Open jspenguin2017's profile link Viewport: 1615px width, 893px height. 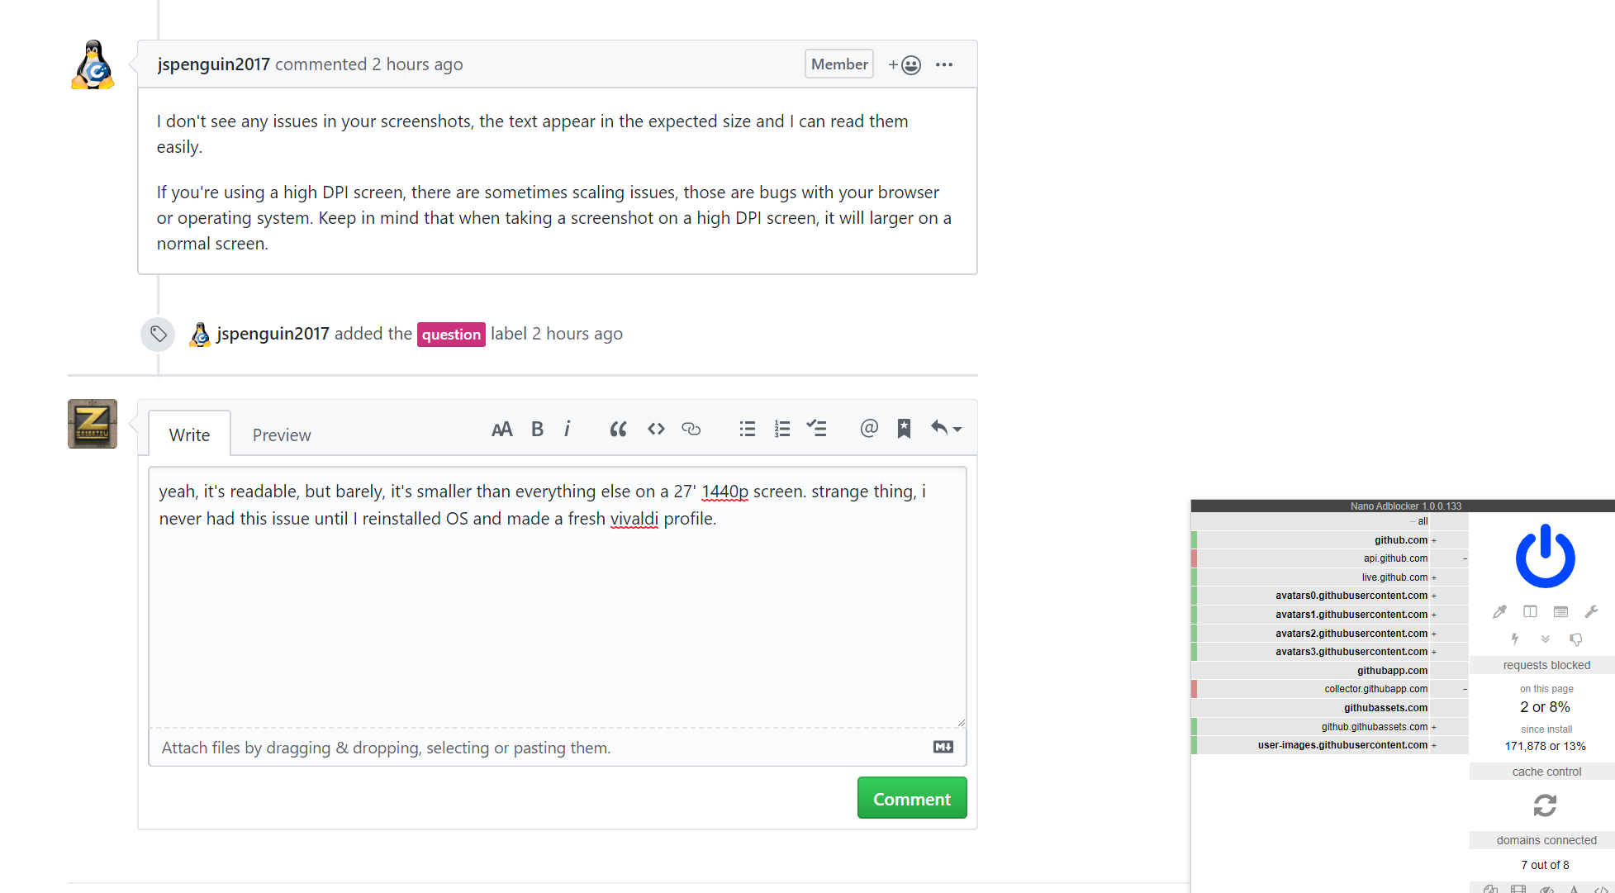point(213,64)
